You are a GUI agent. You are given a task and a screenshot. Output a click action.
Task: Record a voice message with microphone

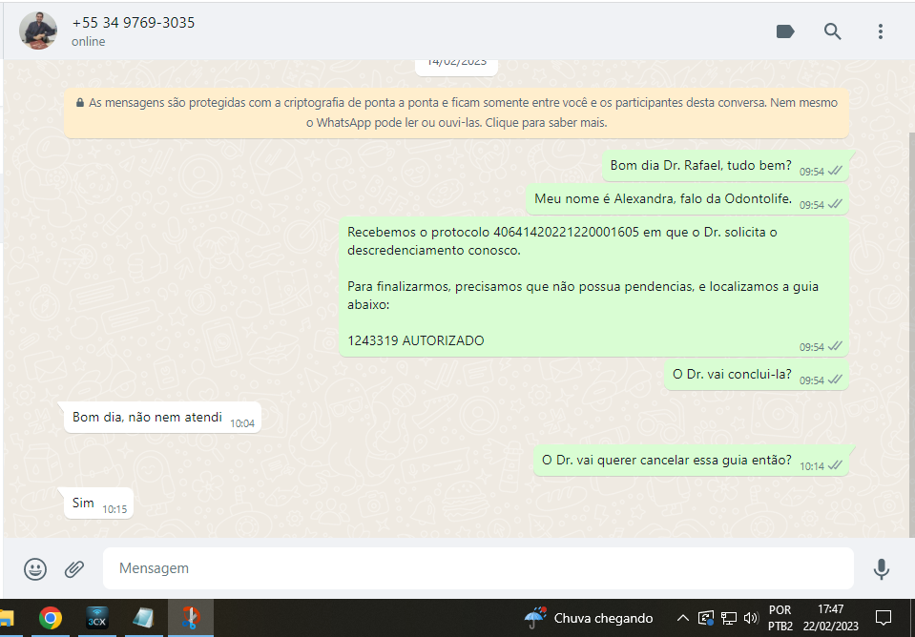(x=881, y=569)
